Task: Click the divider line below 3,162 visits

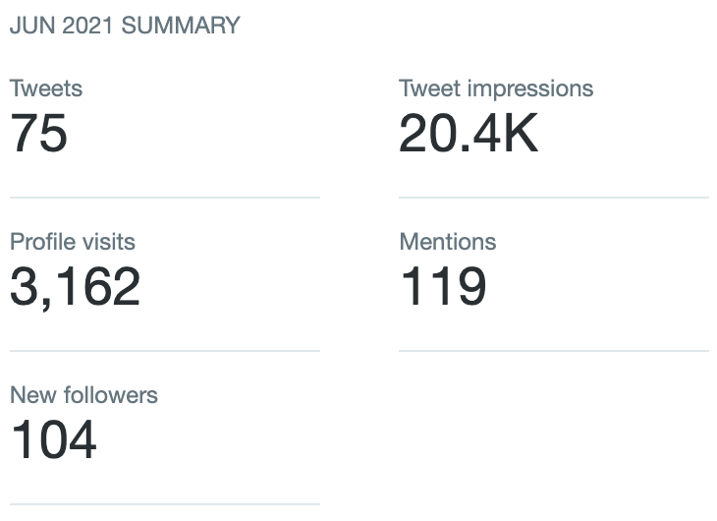Action: tap(165, 351)
